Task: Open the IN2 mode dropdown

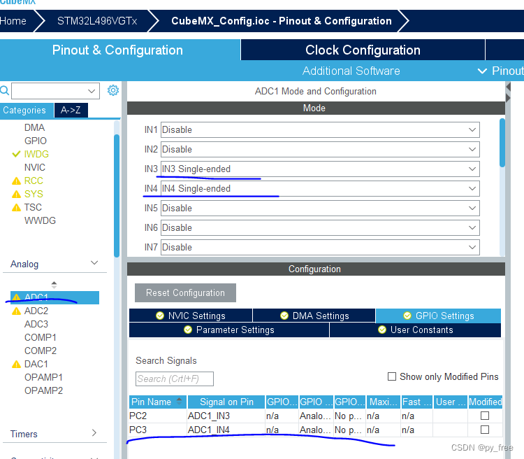Action: tap(320, 149)
